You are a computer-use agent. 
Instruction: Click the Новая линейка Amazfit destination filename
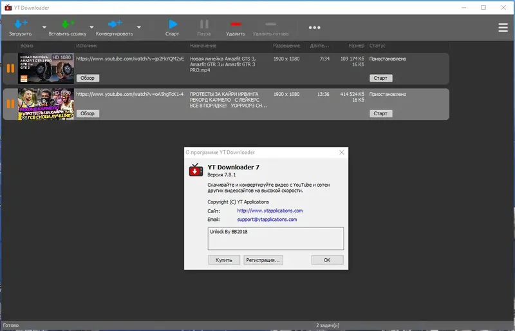point(223,64)
